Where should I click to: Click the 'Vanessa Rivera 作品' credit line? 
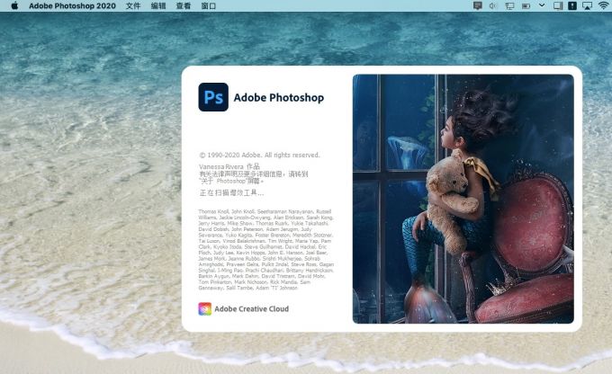click(229, 166)
